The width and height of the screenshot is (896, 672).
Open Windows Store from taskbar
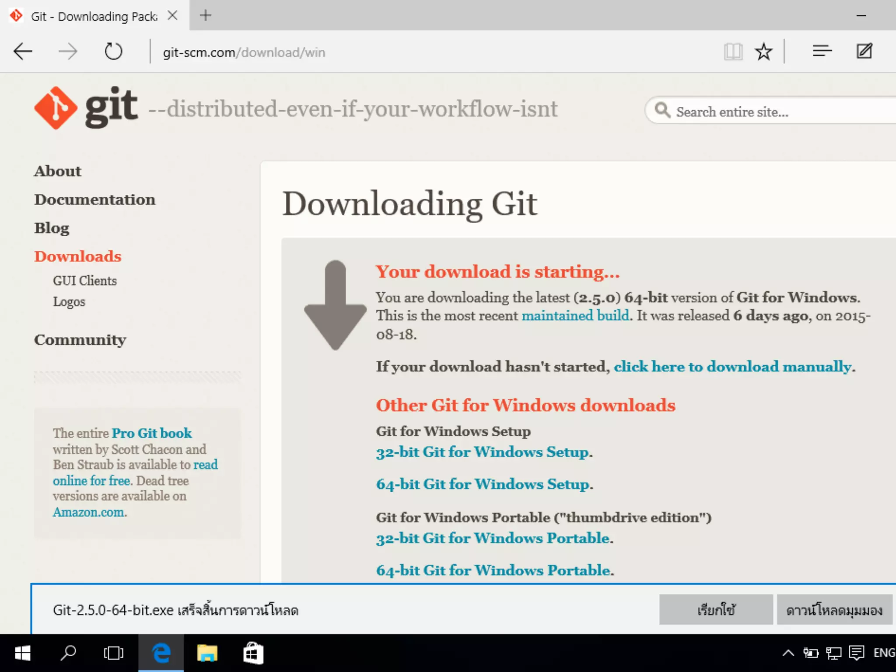(253, 653)
